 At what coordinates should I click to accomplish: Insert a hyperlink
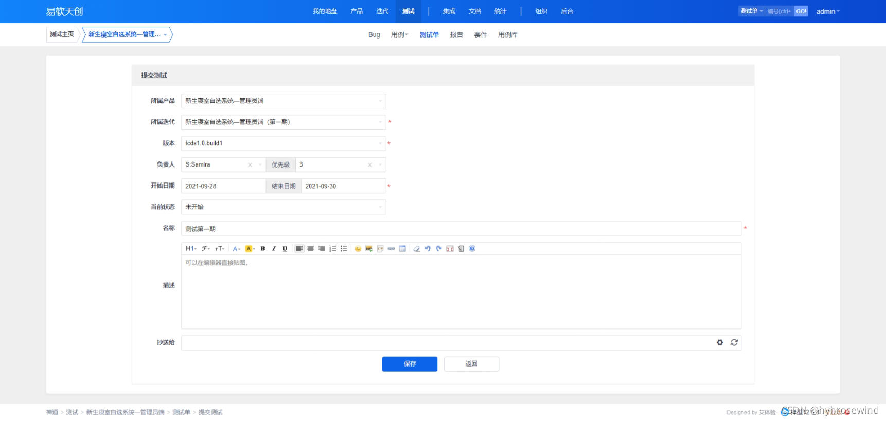pos(391,249)
